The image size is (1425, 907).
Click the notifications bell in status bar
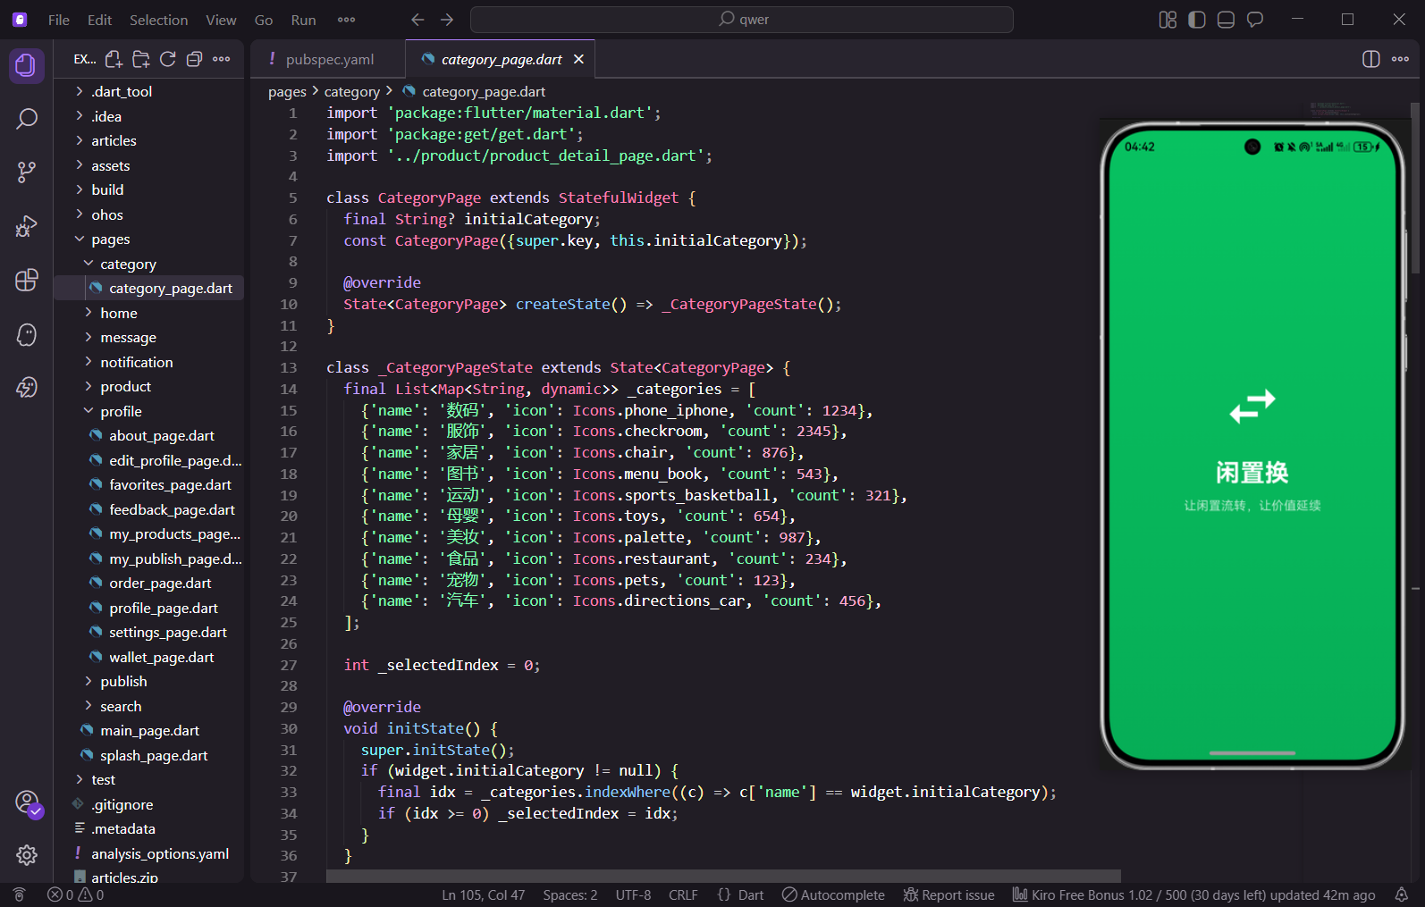1402,894
